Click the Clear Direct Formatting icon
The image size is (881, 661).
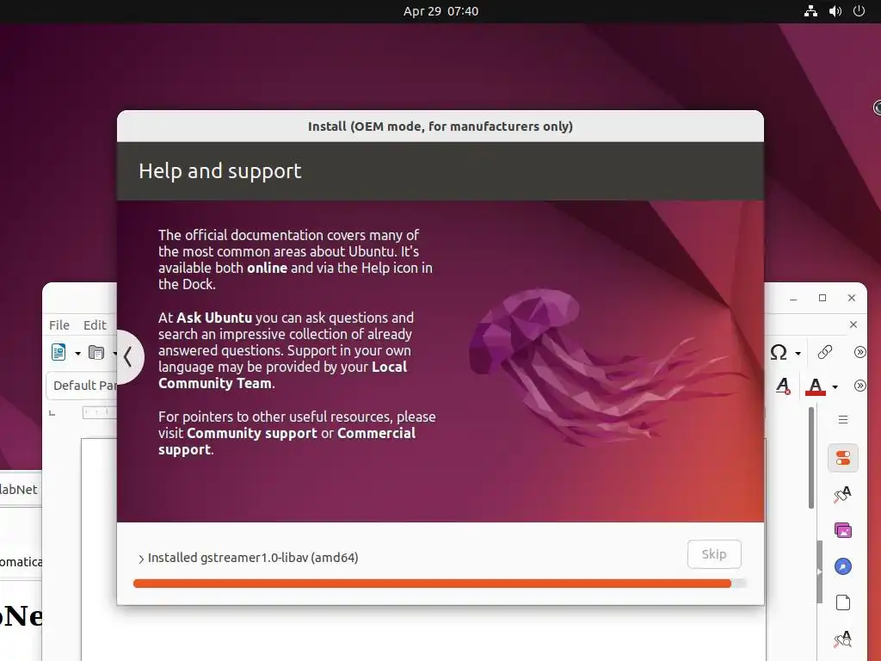(783, 386)
